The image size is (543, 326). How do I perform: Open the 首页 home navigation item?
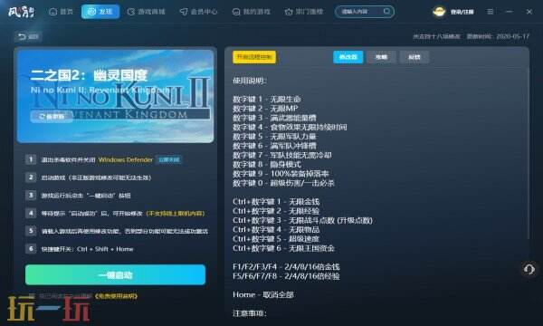pyautogui.click(x=61, y=12)
